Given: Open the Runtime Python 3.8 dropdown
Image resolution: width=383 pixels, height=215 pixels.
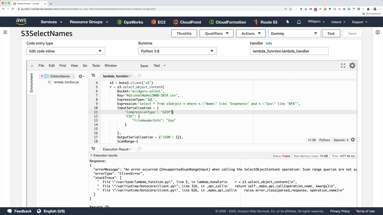Looking at the screenshot, I should pos(177,51).
